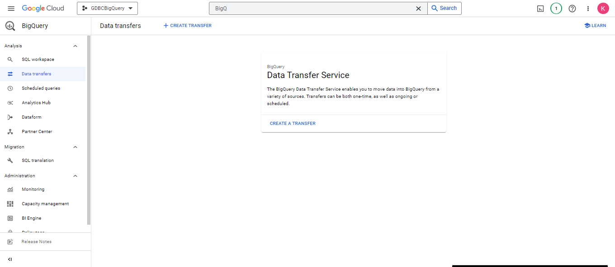The image size is (615, 267).
Task: Open SQL workspace from sidebar
Action: click(x=38, y=60)
